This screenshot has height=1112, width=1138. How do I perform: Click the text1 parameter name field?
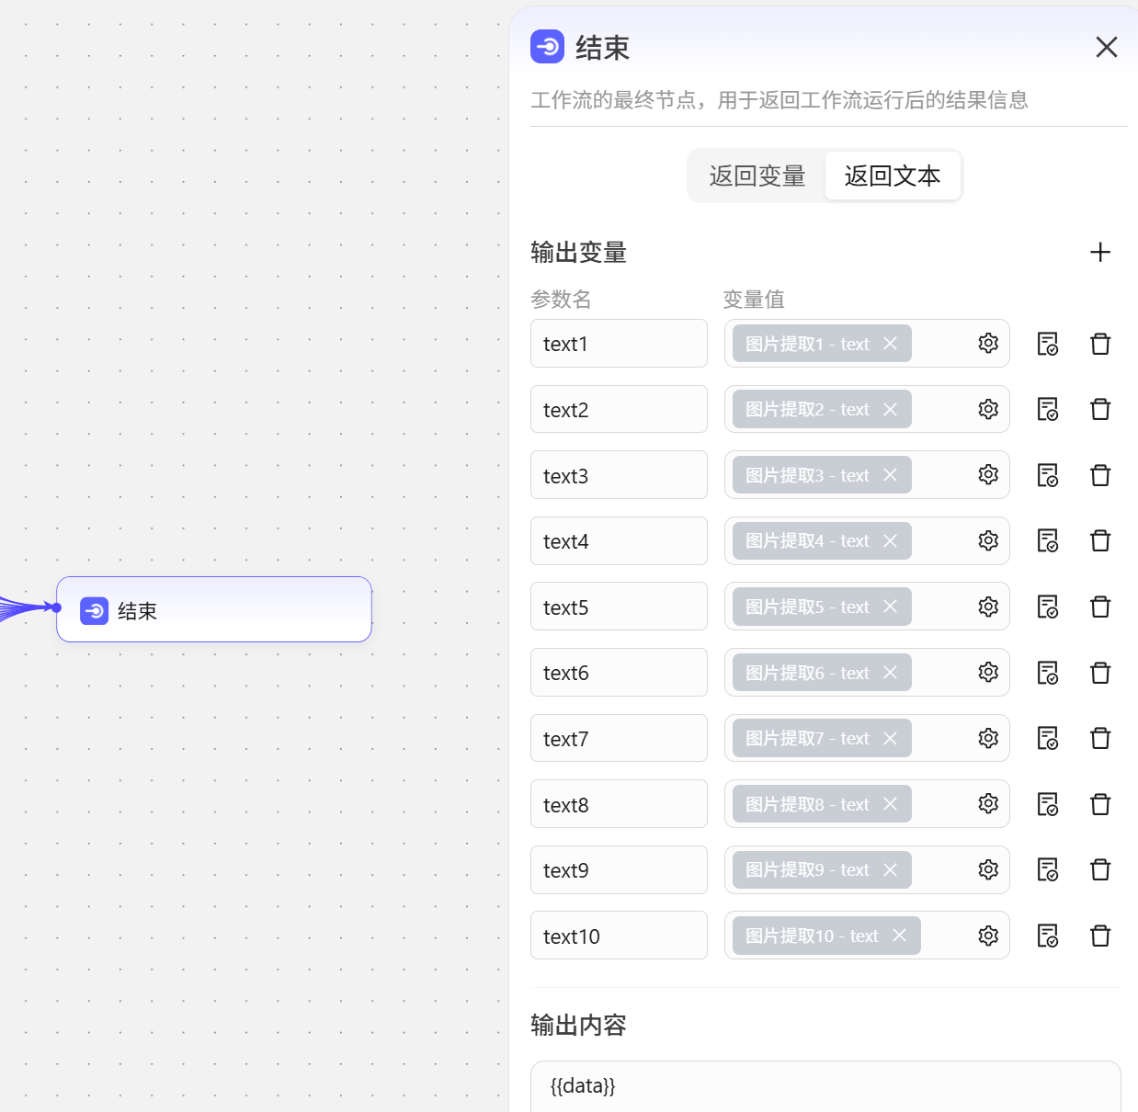click(618, 343)
